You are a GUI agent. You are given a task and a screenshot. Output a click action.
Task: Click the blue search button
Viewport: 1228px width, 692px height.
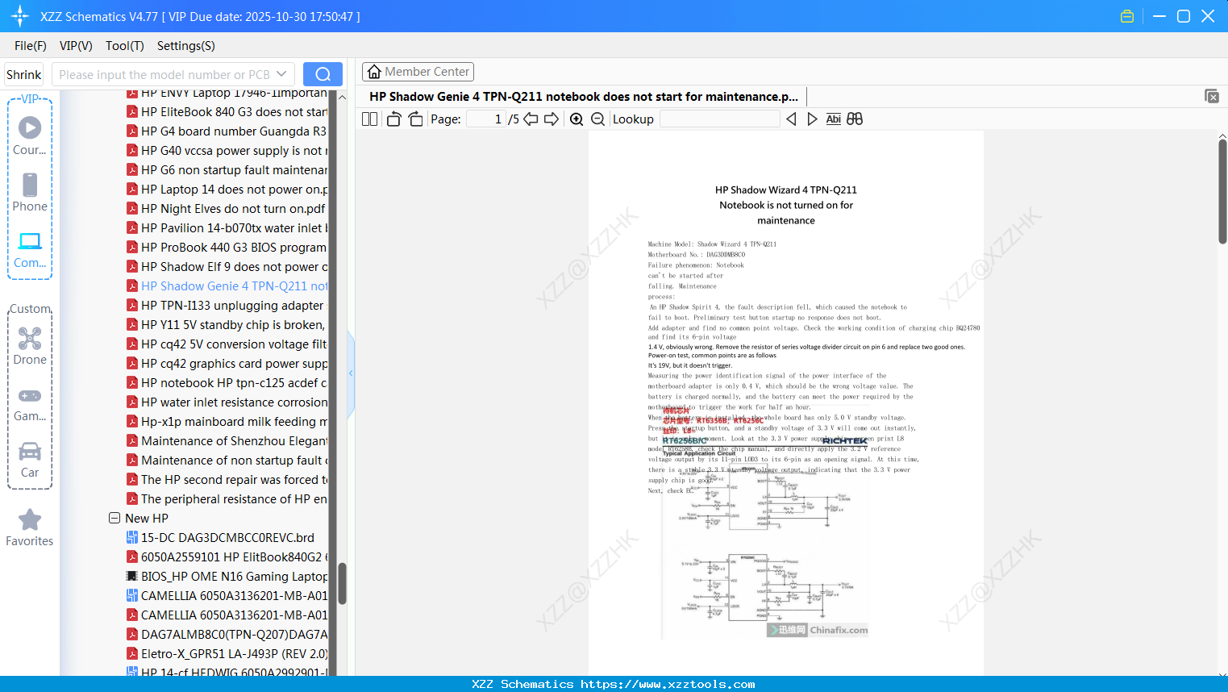(x=323, y=74)
